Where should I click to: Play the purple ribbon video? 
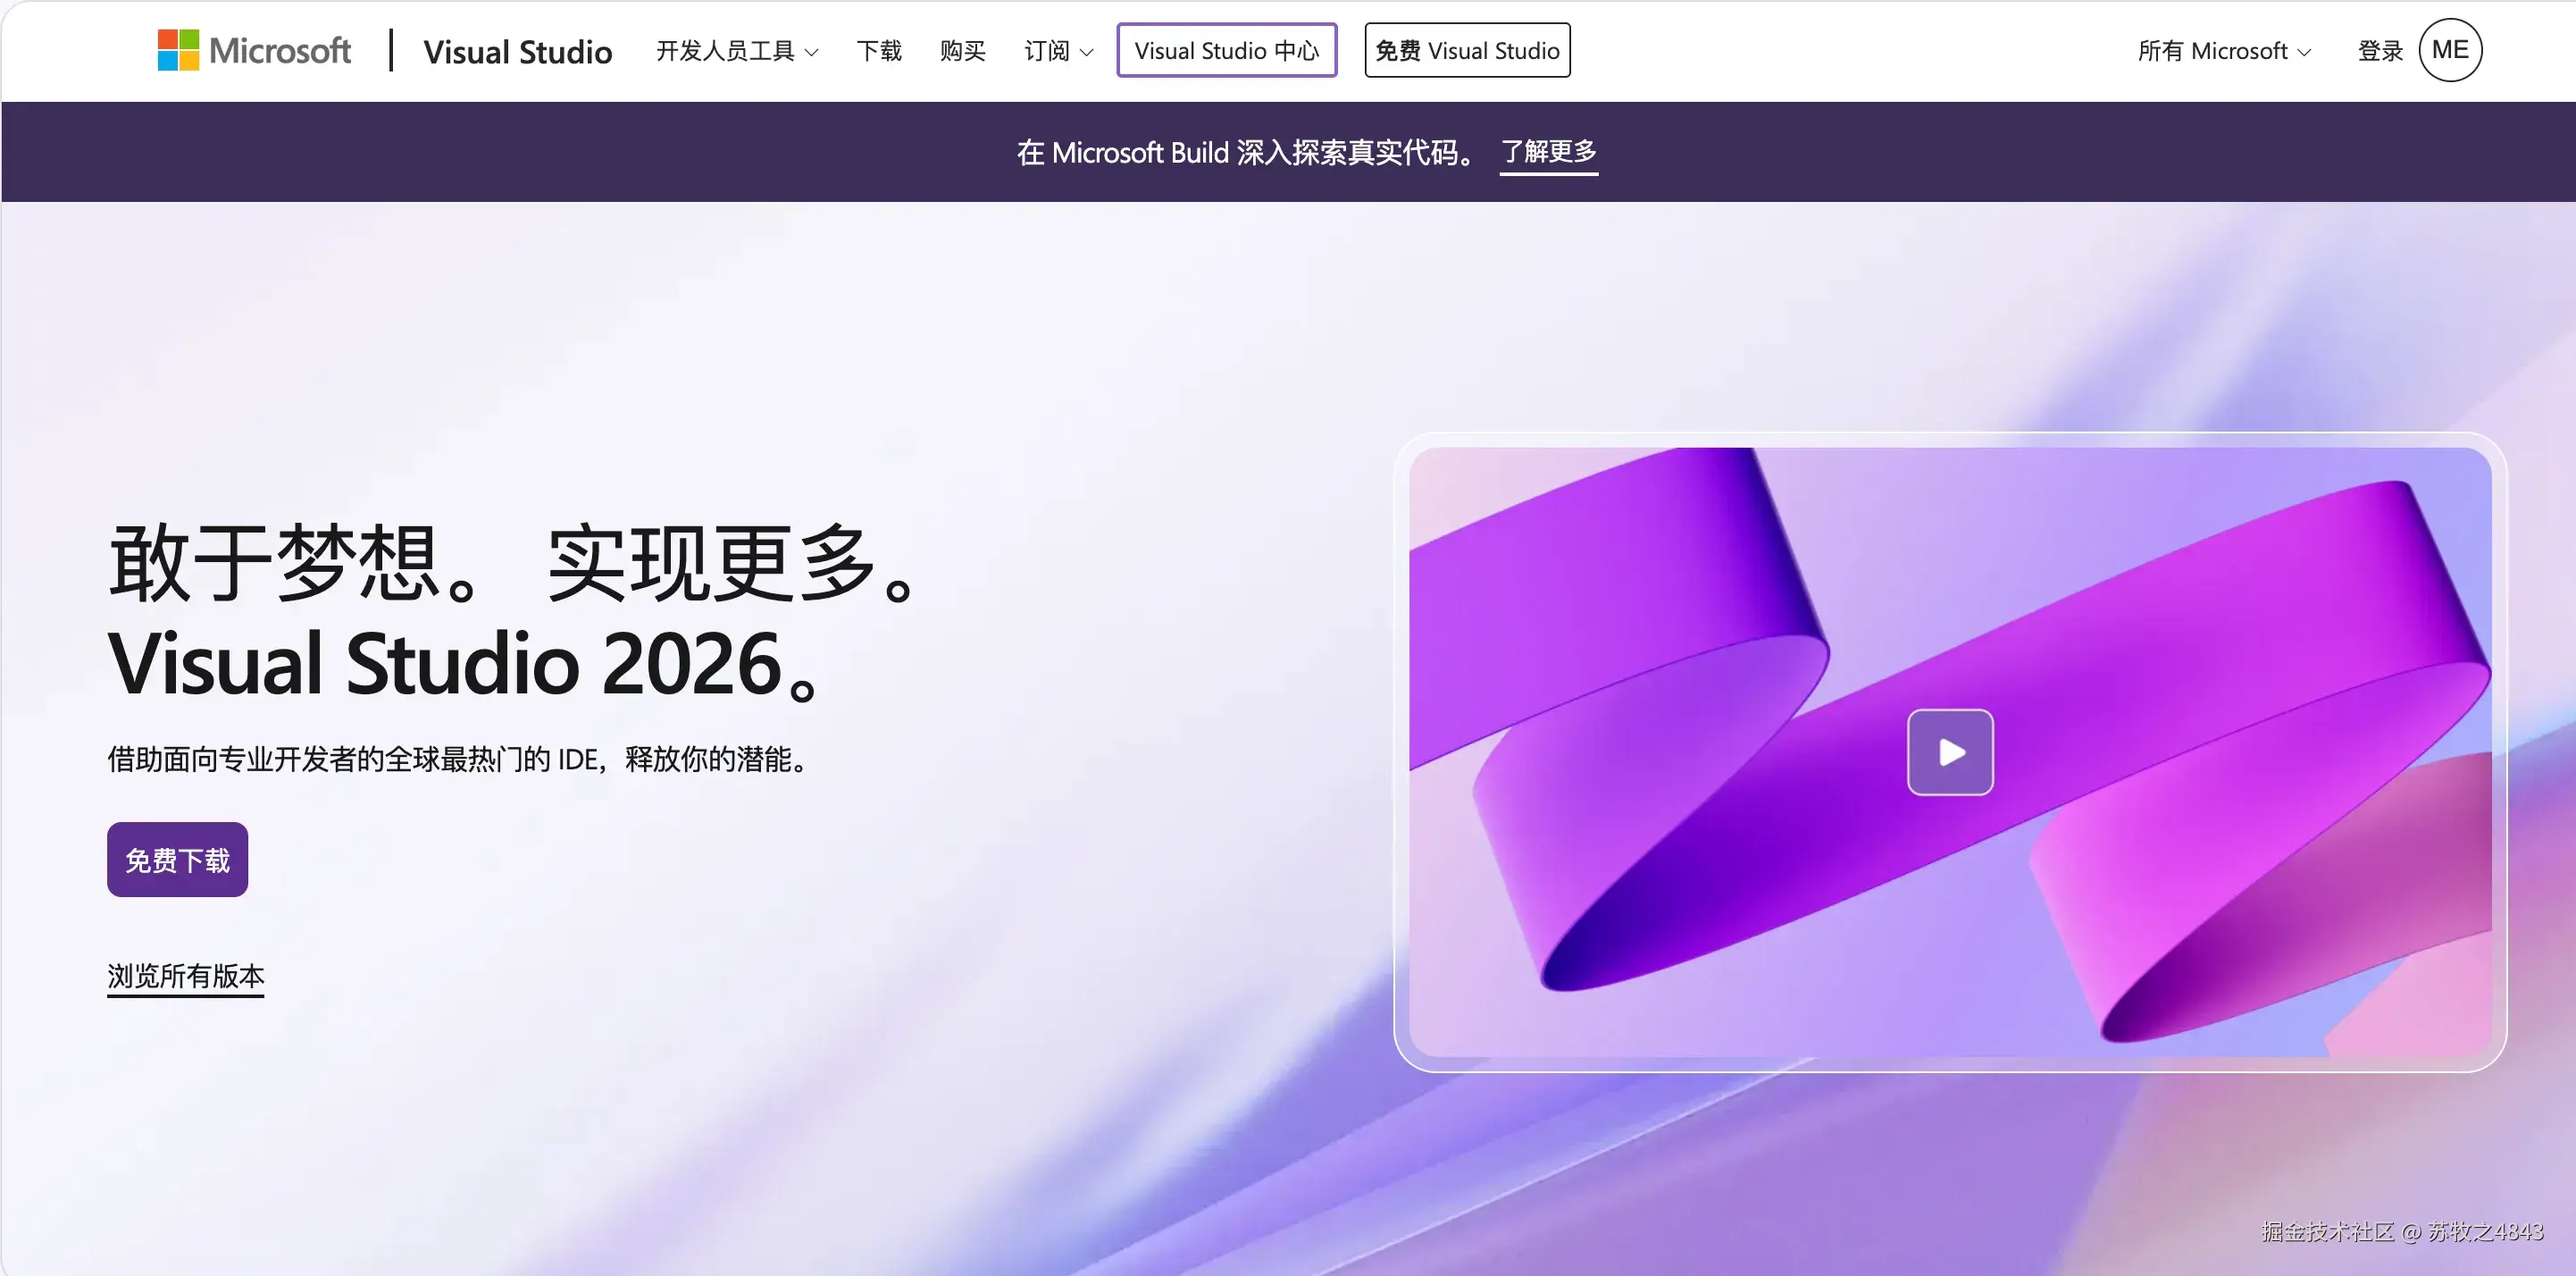coord(1949,751)
